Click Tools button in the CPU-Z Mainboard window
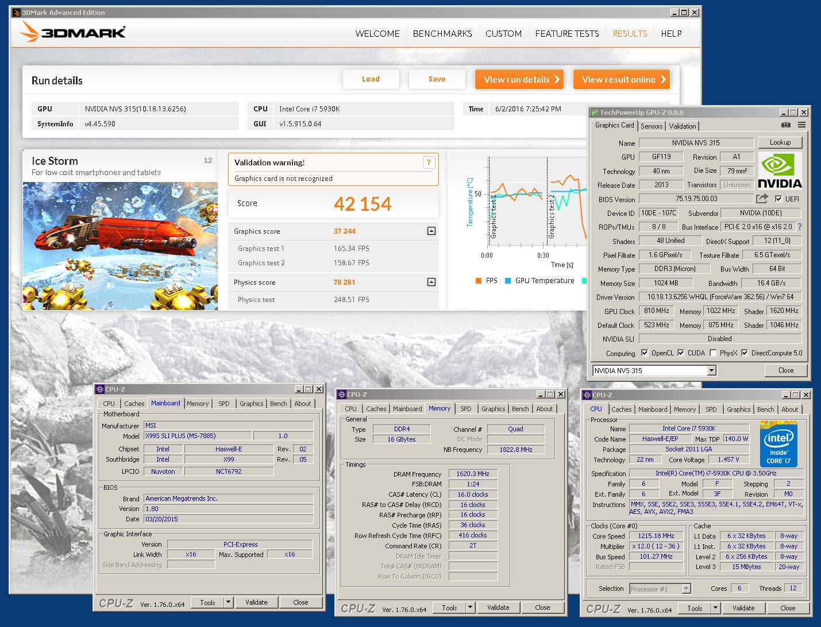821x627 pixels. 207,602
